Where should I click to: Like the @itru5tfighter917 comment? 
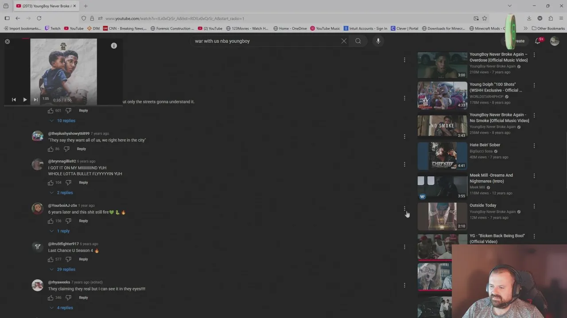click(x=50, y=259)
